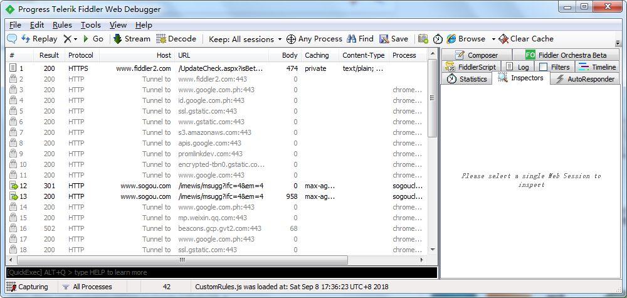
Task: Select the mp.weixin.qq.com:443 tunnel row
Action: 216,218
